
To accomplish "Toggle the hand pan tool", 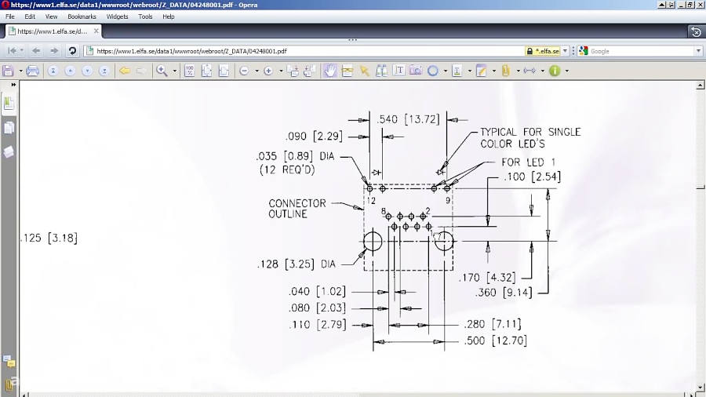I will coord(330,71).
